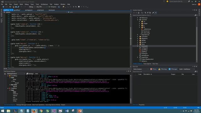This screenshot has height=113, width=201.
Task: Expand the Dependencies node
Action: pyautogui.click(x=138, y=35)
